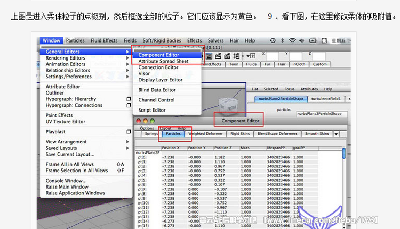
Task: Open the Solvers menu
Action: click(x=215, y=40)
